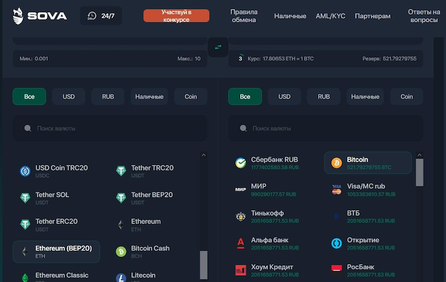Click the left currency list scrollbar thumb
Viewport: 446px width, 282px height.
tap(204, 265)
